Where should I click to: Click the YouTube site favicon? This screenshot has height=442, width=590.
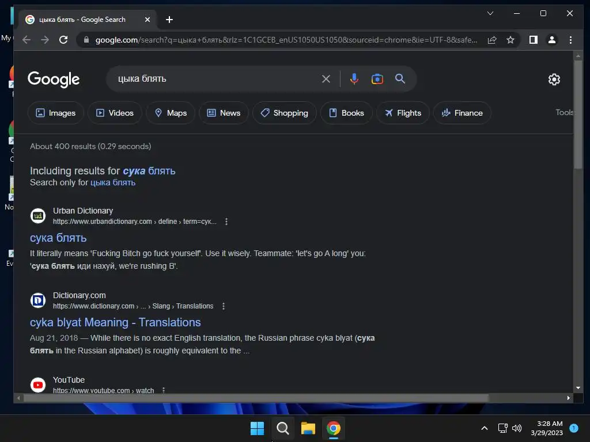click(38, 385)
